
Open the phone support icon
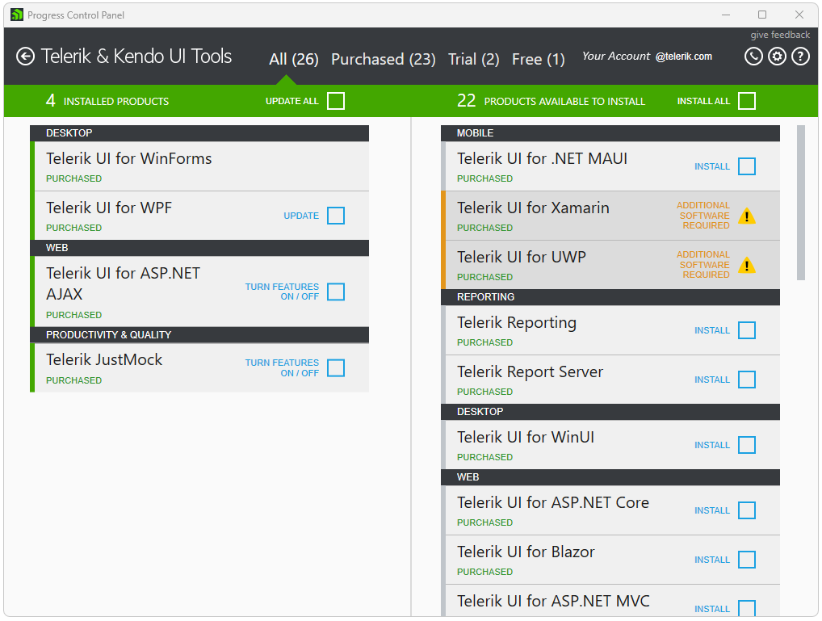click(753, 57)
